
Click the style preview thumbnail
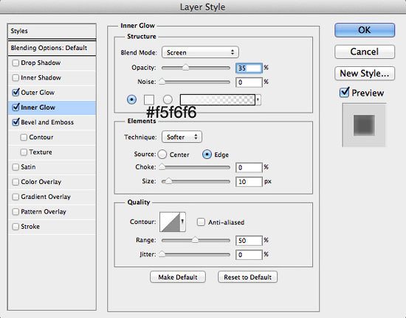click(364, 125)
